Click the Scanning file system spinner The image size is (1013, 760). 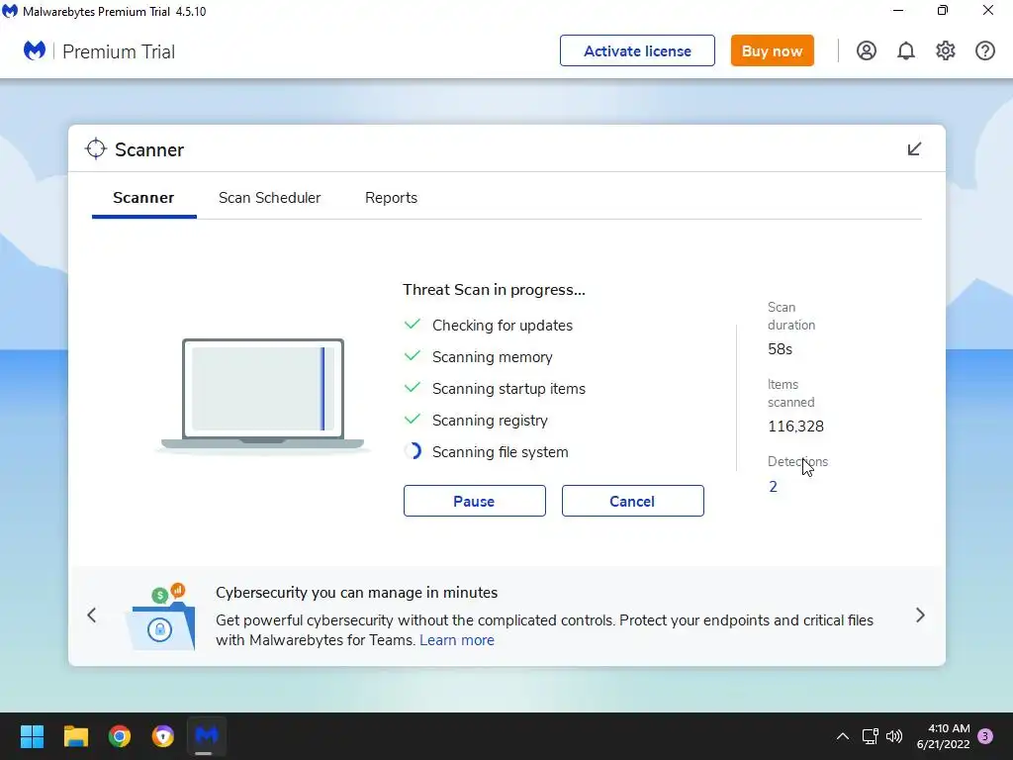(413, 451)
